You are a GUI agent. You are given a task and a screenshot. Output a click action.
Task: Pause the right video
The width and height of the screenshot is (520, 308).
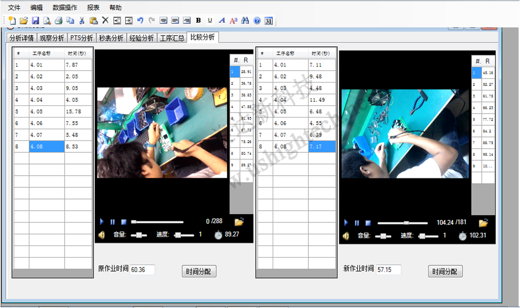coord(357,223)
